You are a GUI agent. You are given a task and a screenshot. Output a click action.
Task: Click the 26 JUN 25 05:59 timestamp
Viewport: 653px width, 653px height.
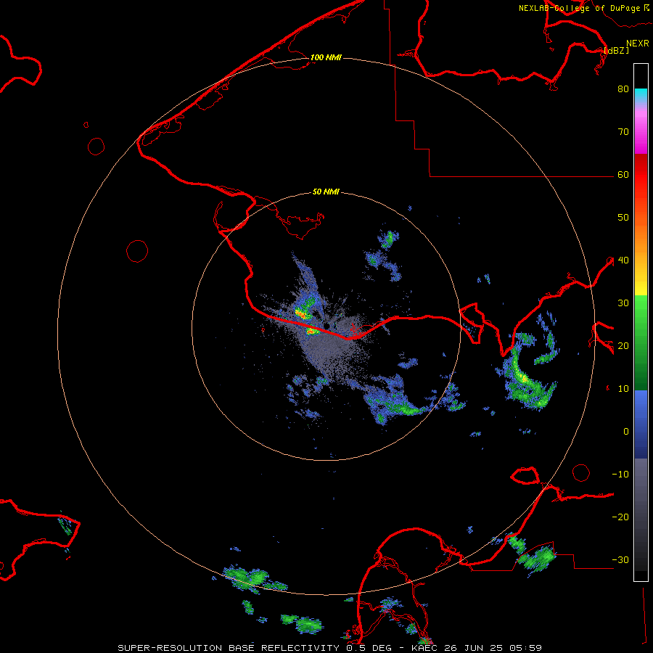point(493,648)
